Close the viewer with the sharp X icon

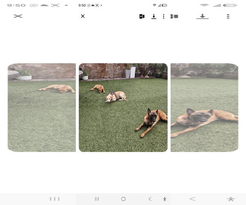(83, 16)
